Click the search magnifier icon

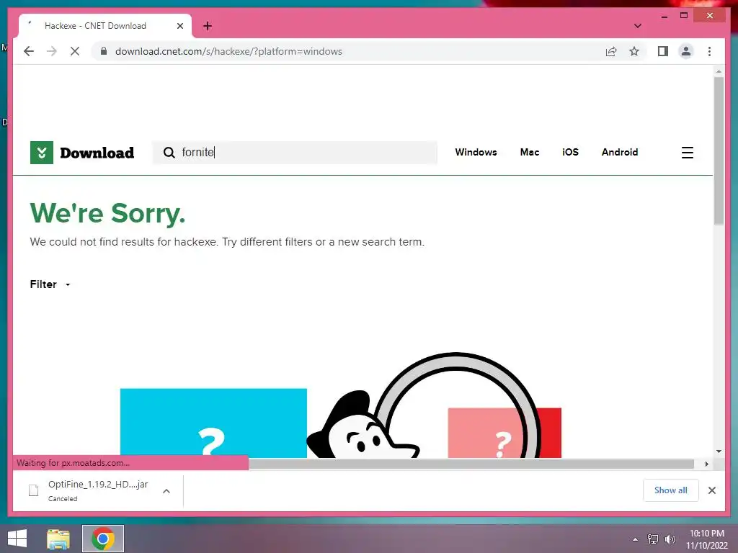169,153
